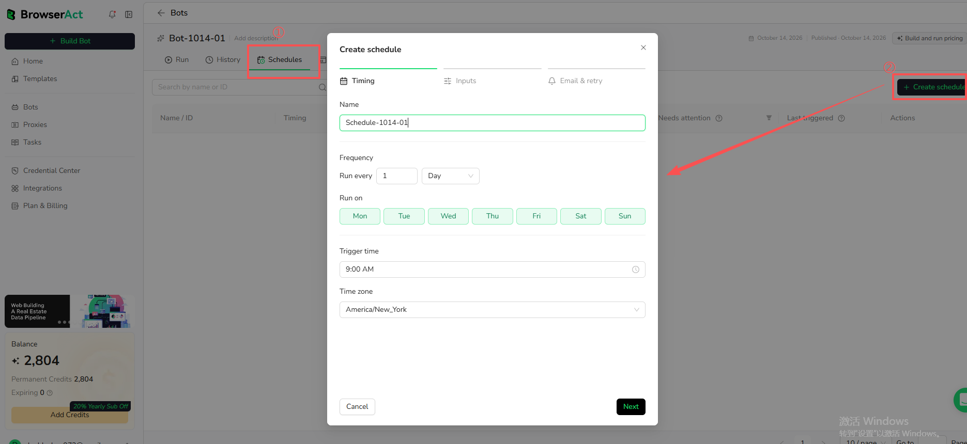
Task: Open the Day frequency unit dropdown
Action: (x=451, y=176)
